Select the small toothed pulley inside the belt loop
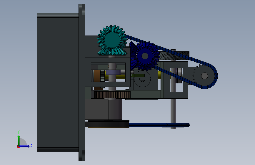Screen dimensions: 255x165 pos(204,76)
